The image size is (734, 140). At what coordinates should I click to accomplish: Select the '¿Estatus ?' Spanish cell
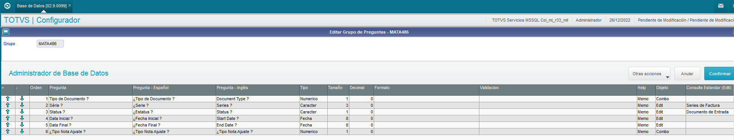(x=174, y=112)
